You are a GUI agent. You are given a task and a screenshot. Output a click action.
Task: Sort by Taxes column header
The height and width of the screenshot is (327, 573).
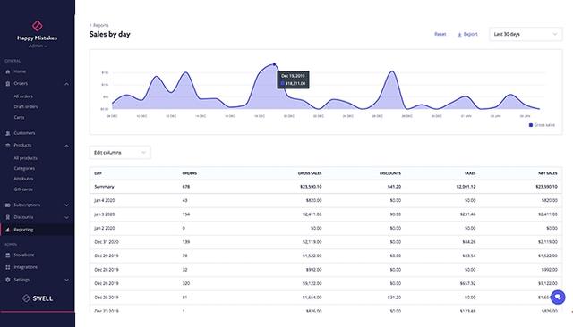(470, 173)
